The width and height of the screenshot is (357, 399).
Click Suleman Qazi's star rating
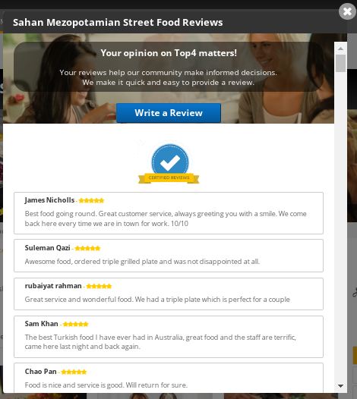pos(87,248)
